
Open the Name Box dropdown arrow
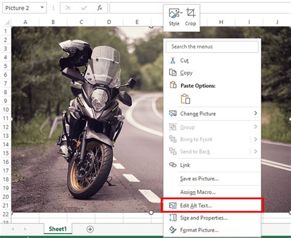click(42, 7)
